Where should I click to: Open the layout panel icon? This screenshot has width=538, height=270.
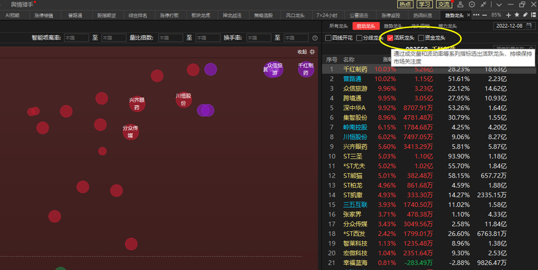tap(533, 15)
